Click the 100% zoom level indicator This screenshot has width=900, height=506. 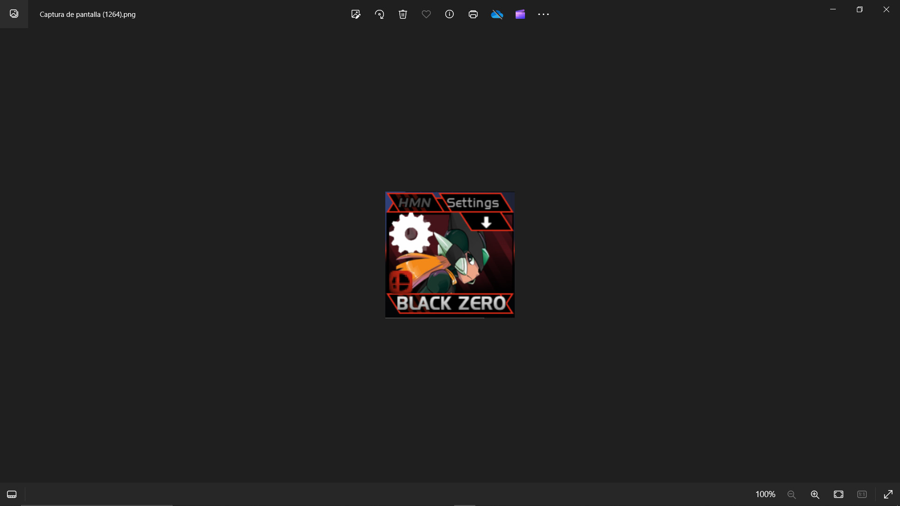(x=765, y=494)
